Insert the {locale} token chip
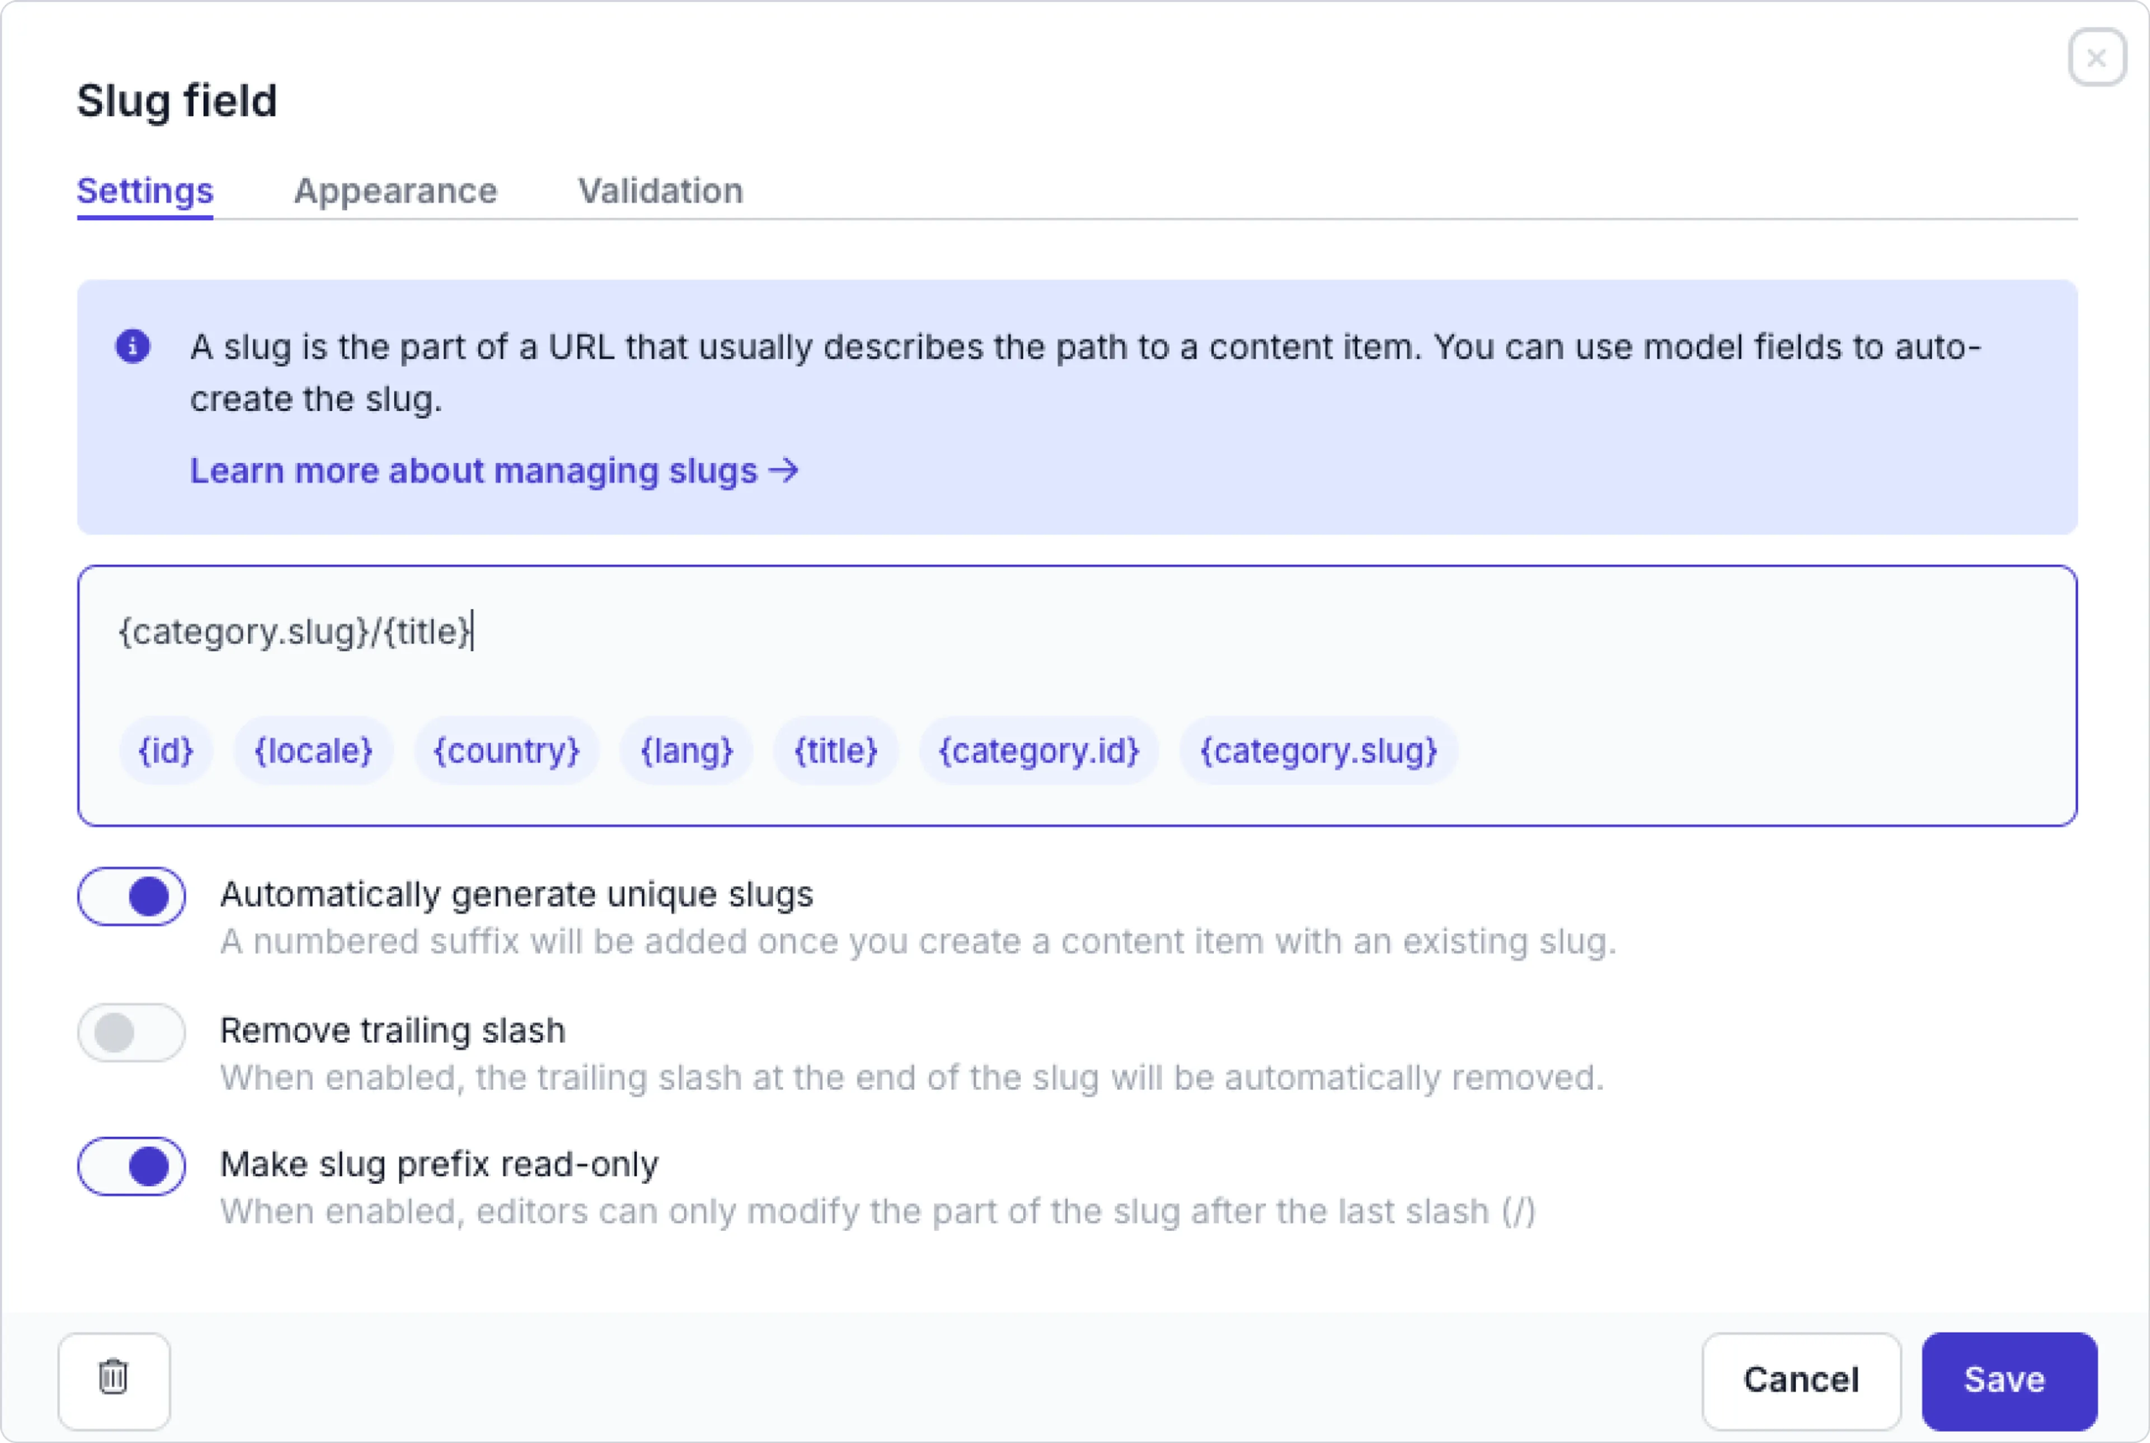 click(x=313, y=751)
